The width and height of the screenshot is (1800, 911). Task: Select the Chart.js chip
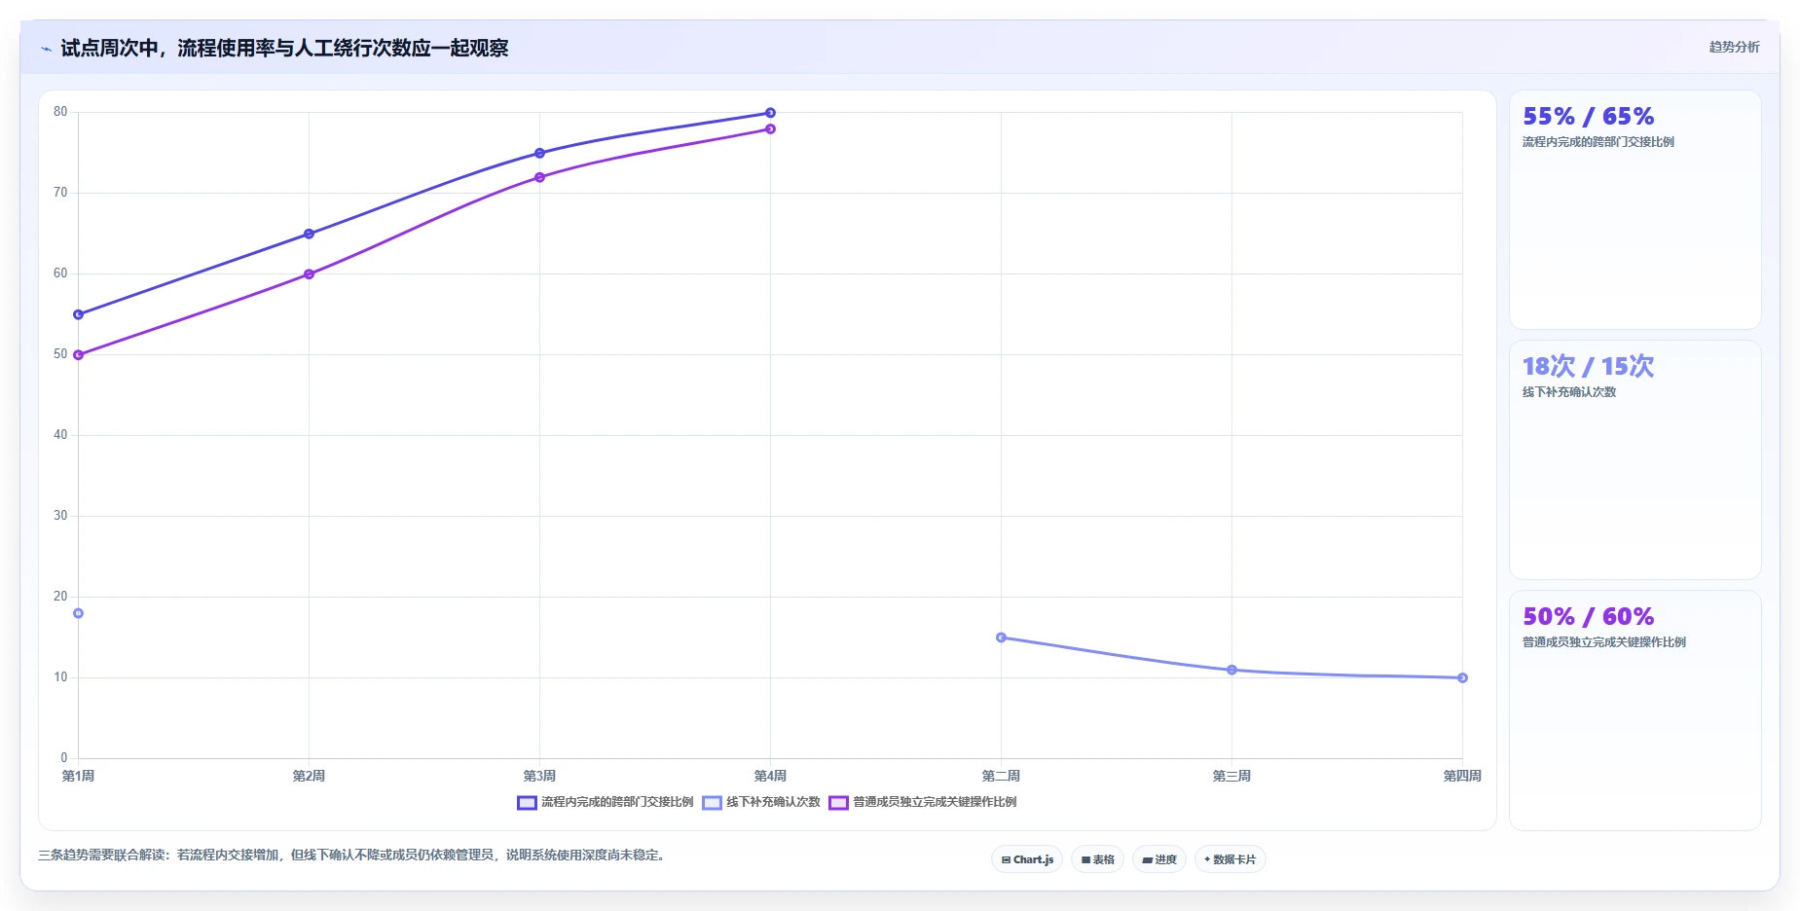click(1027, 859)
